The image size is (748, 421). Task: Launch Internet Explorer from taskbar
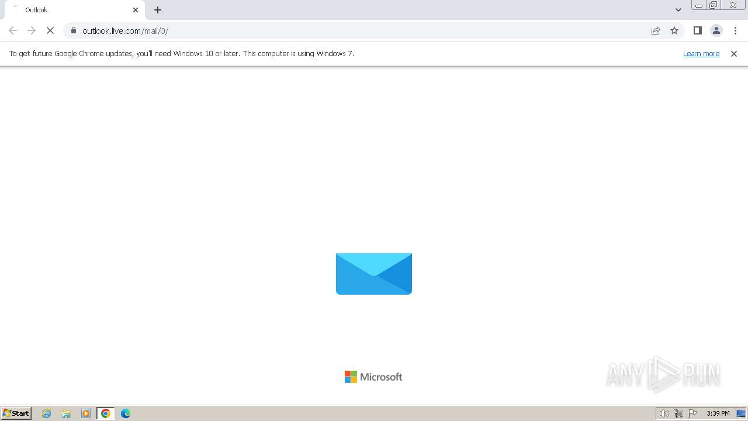click(x=47, y=413)
